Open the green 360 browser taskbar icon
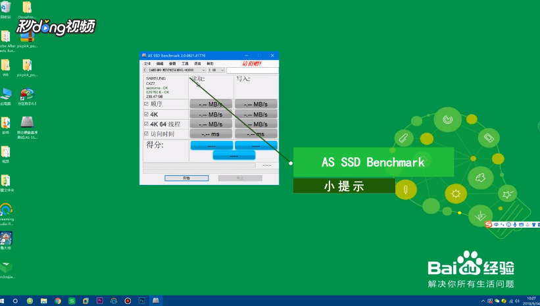The image size is (540, 306). click(30, 301)
